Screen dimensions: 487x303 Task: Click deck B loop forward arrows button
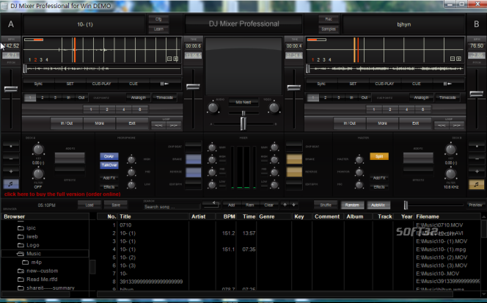coord(456,125)
